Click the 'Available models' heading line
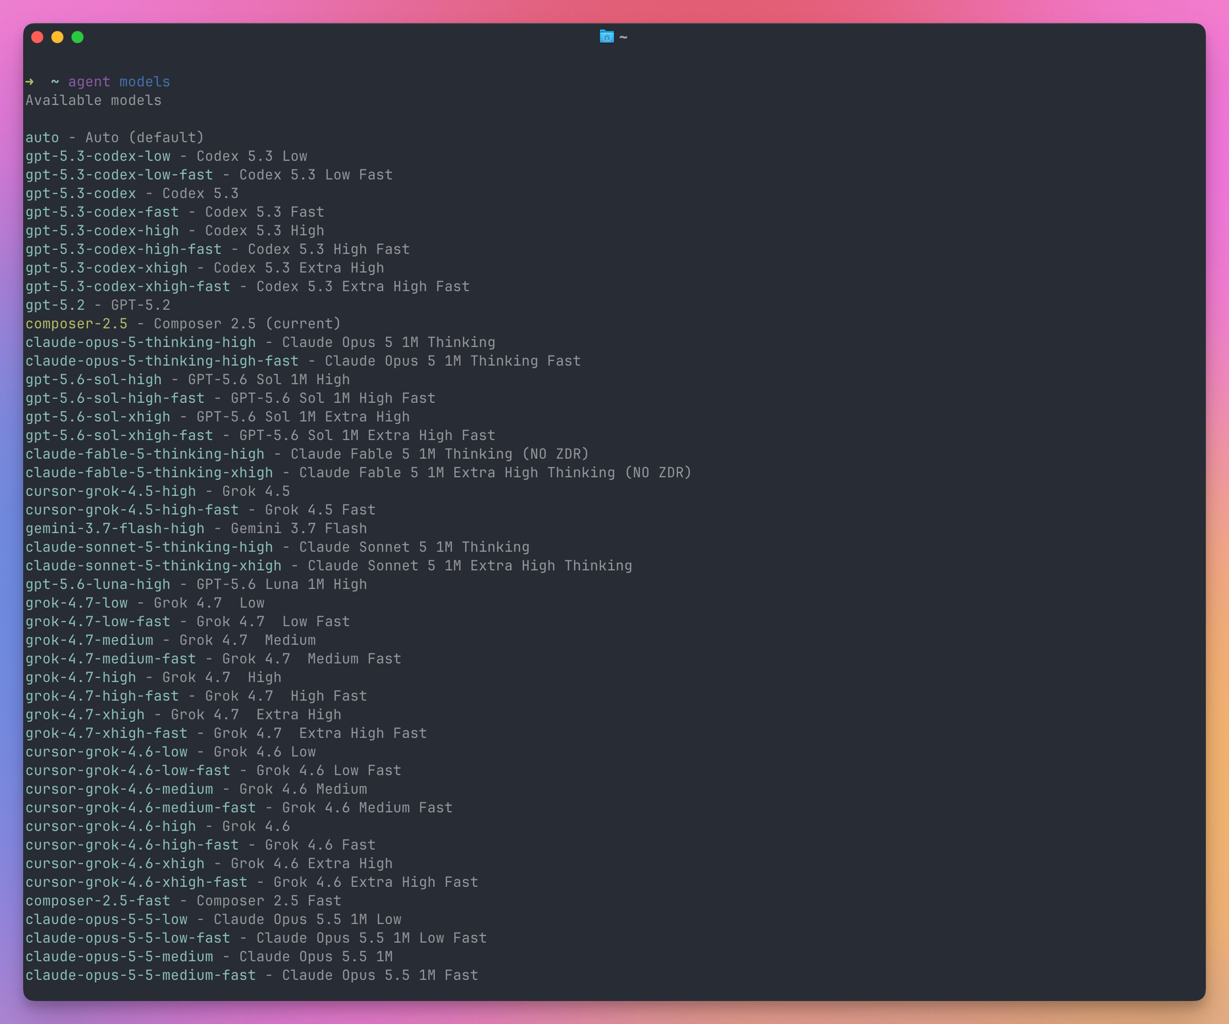Viewport: 1229px width, 1024px height. (x=93, y=100)
